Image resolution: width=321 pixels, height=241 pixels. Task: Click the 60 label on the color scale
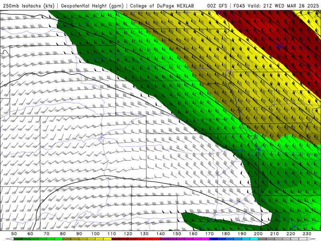click(x=30, y=234)
